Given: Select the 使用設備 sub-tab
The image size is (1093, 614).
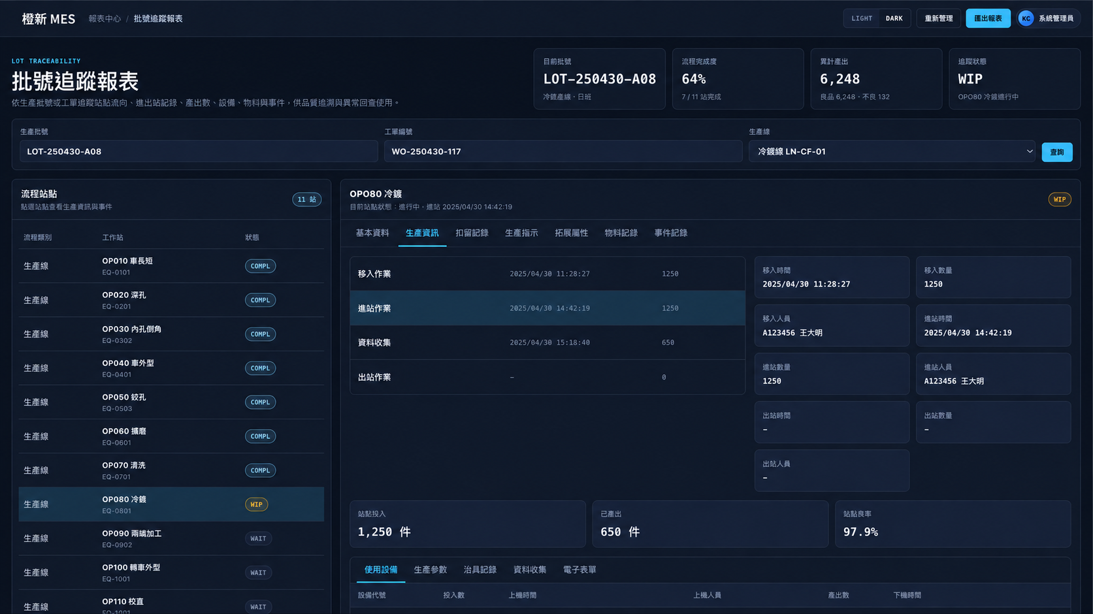Looking at the screenshot, I should pos(381,570).
